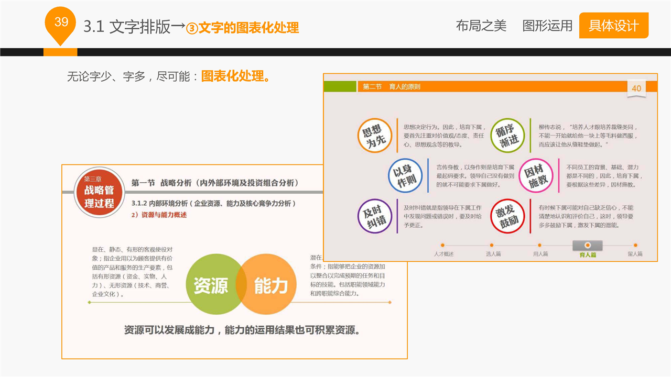Select the 循序渐进 green circle icon

coord(509,135)
